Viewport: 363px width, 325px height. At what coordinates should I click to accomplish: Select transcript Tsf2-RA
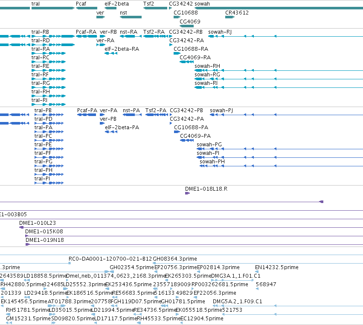[154, 32]
